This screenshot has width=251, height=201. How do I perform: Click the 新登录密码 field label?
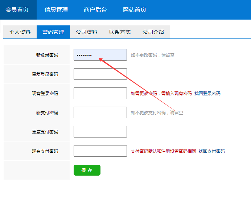pos(47,55)
